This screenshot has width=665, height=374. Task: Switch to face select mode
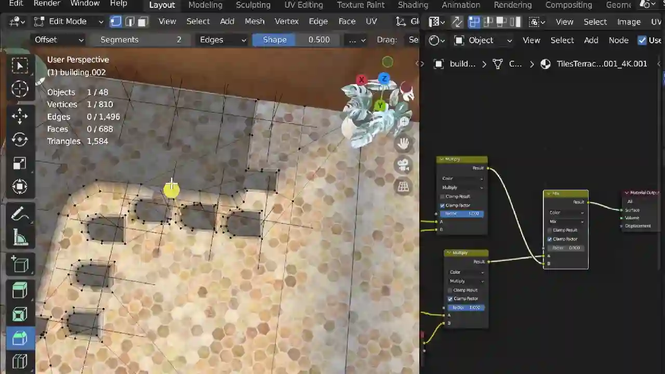tap(142, 21)
